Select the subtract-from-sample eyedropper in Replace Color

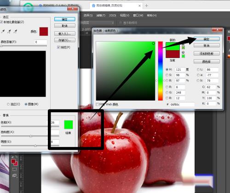coord(15,32)
